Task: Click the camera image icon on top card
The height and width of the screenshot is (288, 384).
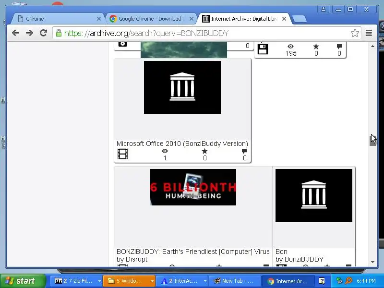Action: point(122,44)
